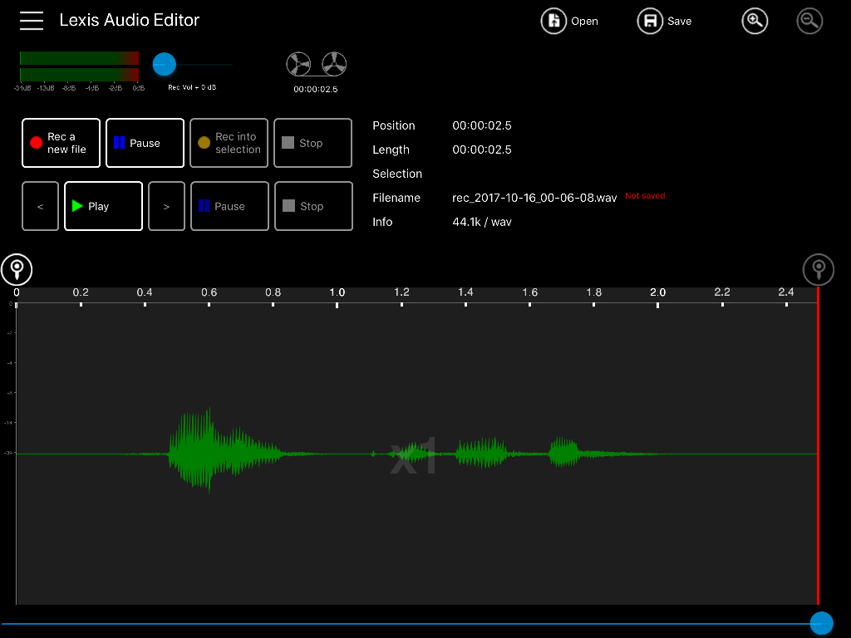
Task: Play the audio
Action: (x=104, y=206)
